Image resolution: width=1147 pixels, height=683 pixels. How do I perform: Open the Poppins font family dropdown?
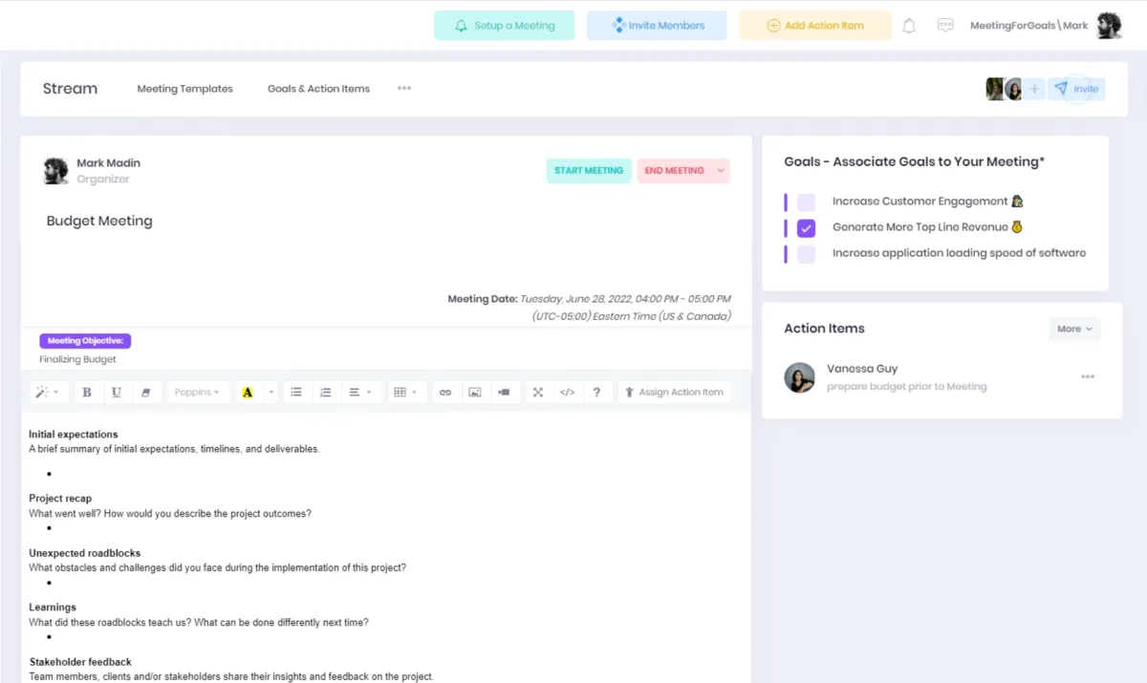click(198, 393)
